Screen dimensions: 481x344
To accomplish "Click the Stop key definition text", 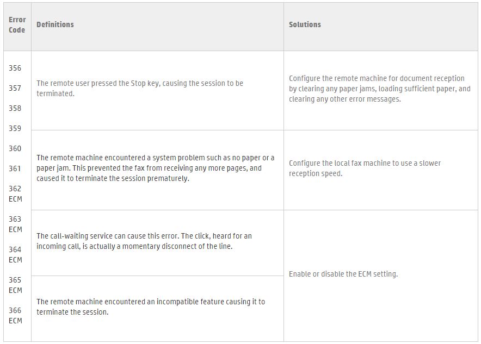I will click(140, 89).
